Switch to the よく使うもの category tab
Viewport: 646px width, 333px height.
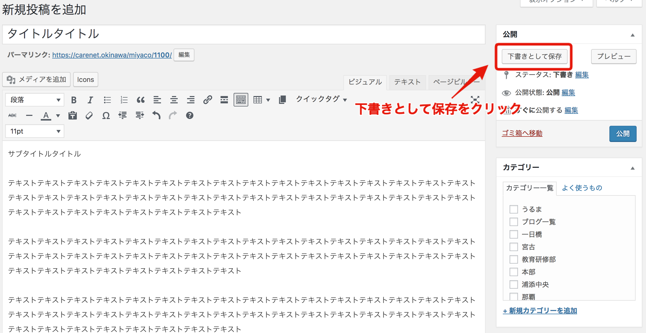point(582,188)
